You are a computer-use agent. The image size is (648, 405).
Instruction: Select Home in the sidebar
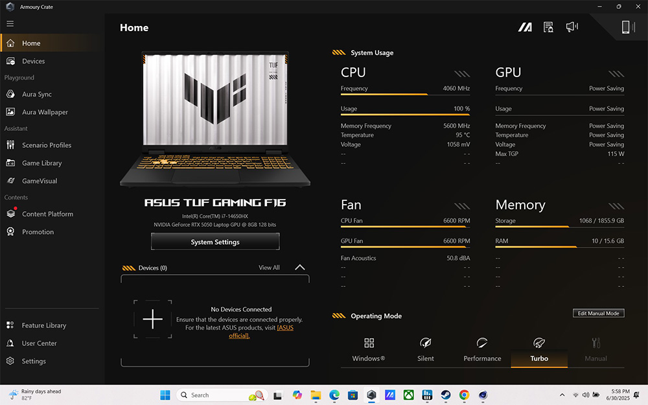click(52, 43)
